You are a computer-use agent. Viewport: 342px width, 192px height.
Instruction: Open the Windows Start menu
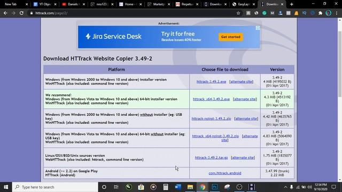[6, 187]
